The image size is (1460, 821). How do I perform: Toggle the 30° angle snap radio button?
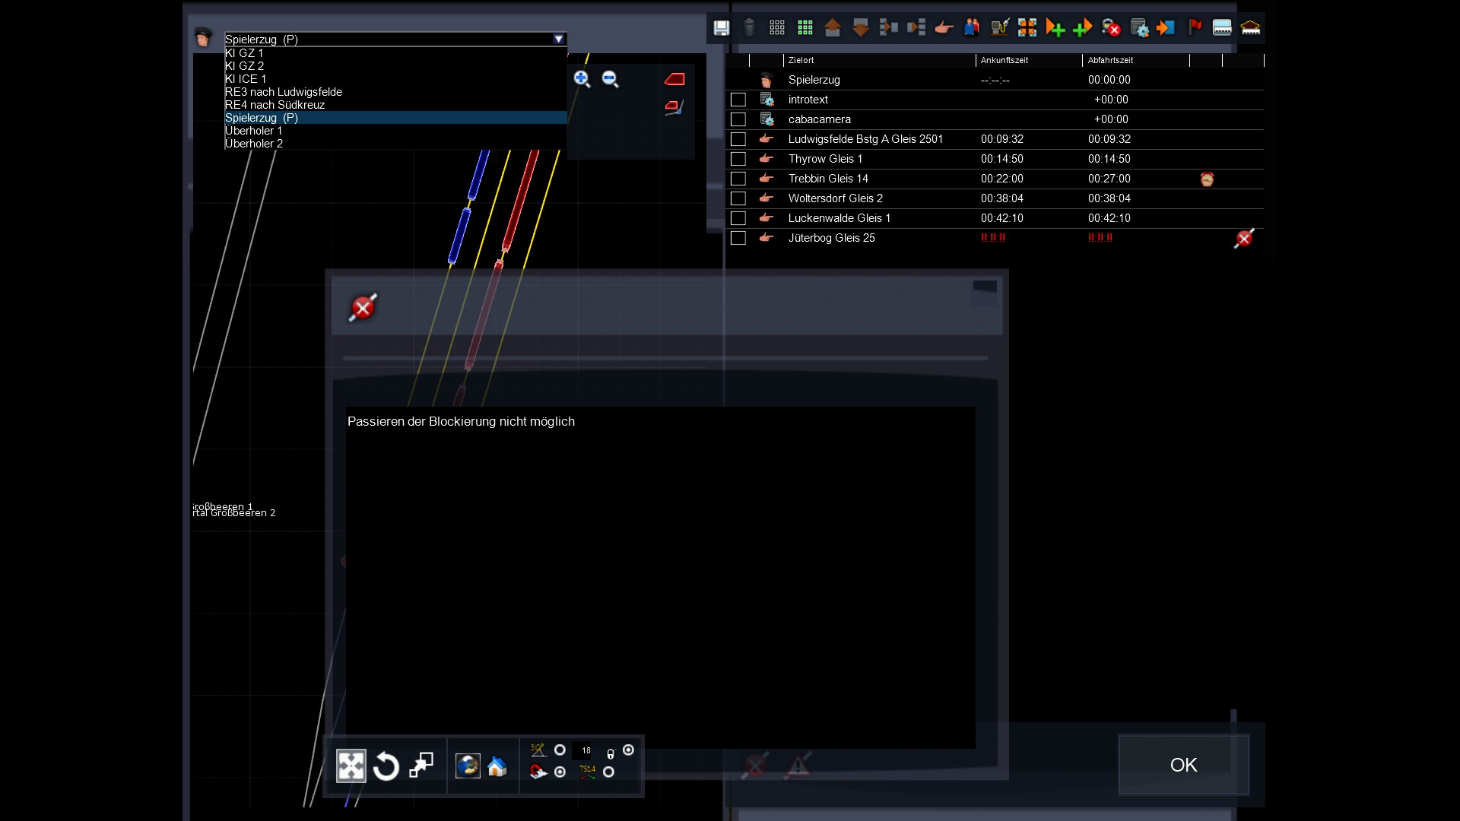click(x=560, y=750)
